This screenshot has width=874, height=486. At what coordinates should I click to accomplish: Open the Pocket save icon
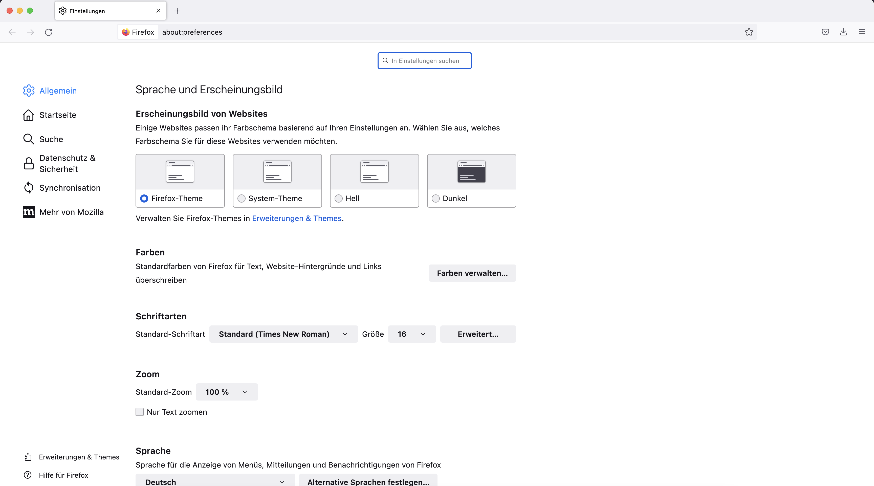[825, 32]
